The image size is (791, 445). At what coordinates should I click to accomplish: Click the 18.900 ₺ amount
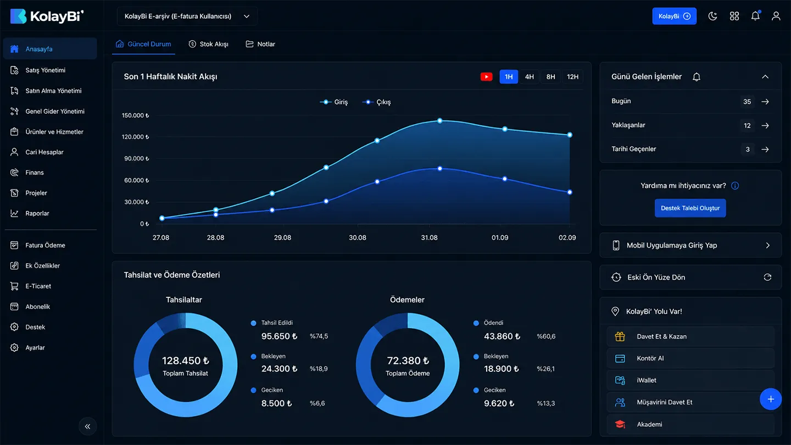501,369
